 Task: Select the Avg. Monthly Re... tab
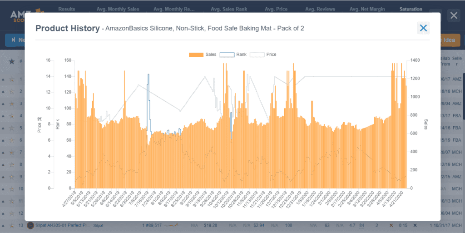click(x=174, y=9)
